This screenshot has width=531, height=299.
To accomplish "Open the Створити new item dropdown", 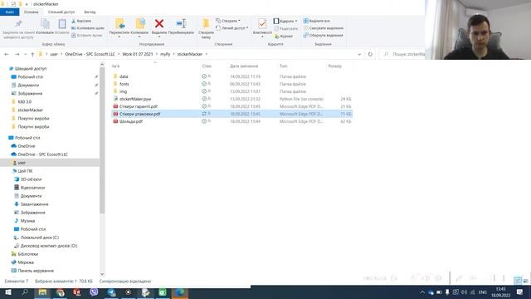I will pyautogui.click(x=228, y=21).
